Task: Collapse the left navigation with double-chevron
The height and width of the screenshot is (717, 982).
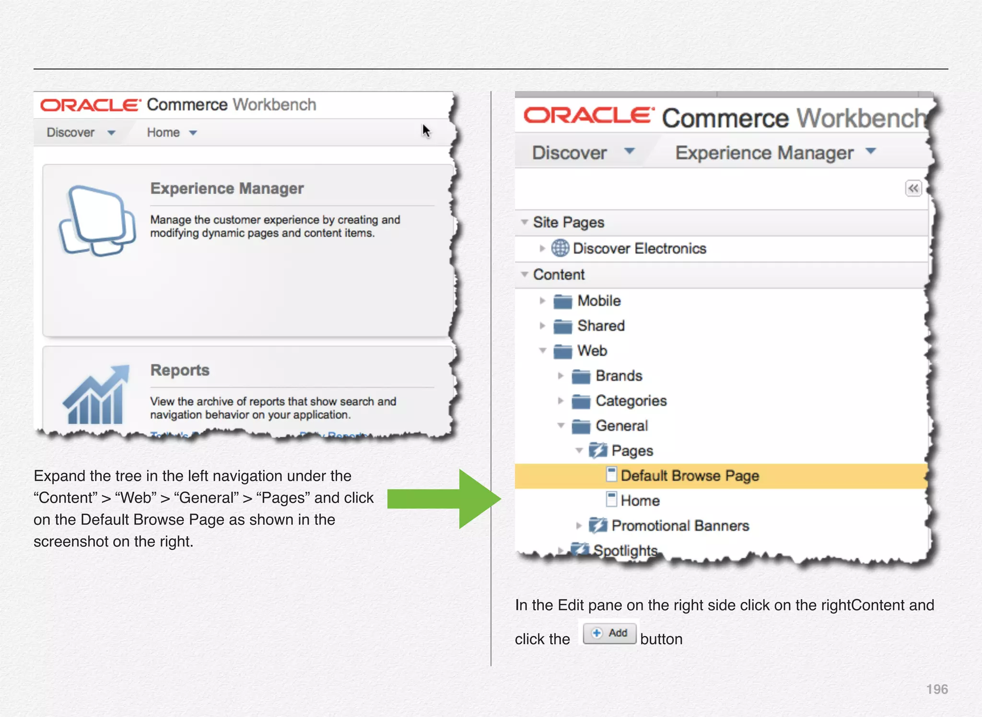Action: (913, 188)
